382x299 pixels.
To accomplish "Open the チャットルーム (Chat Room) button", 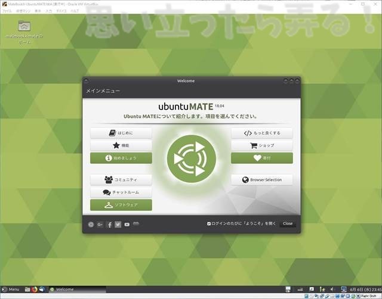I will (x=121, y=192).
